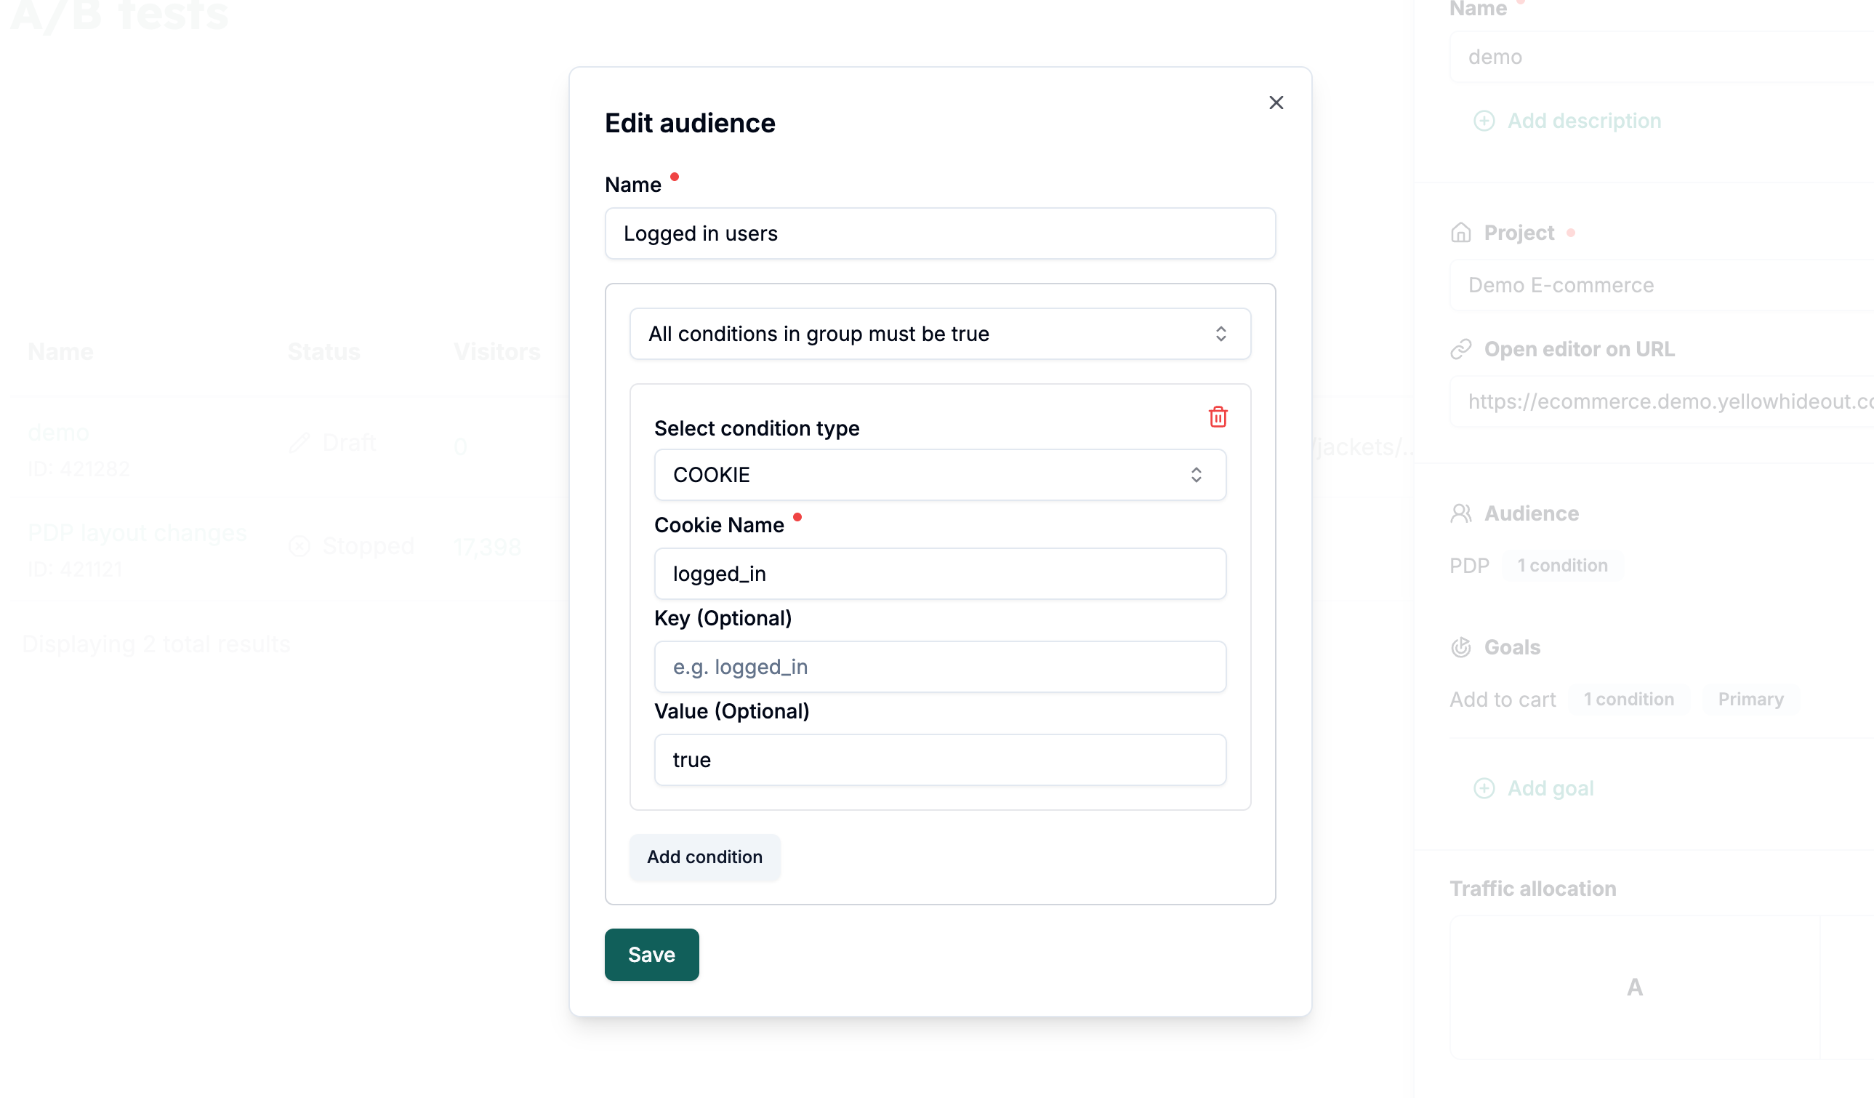The height and width of the screenshot is (1098, 1874).
Task: Click the audience Name input field
Action: 940,233
